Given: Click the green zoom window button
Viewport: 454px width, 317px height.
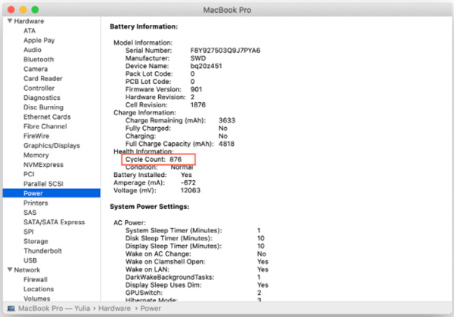Looking at the screenshot, I should (x=35, y=10).
